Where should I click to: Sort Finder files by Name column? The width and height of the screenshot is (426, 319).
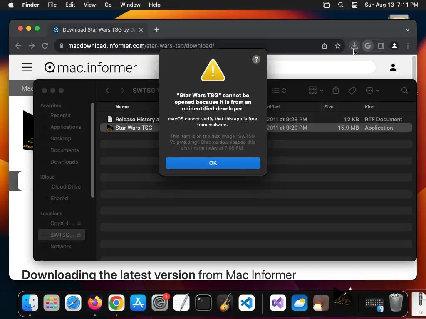pyautogui.click(x=122, y=107)
